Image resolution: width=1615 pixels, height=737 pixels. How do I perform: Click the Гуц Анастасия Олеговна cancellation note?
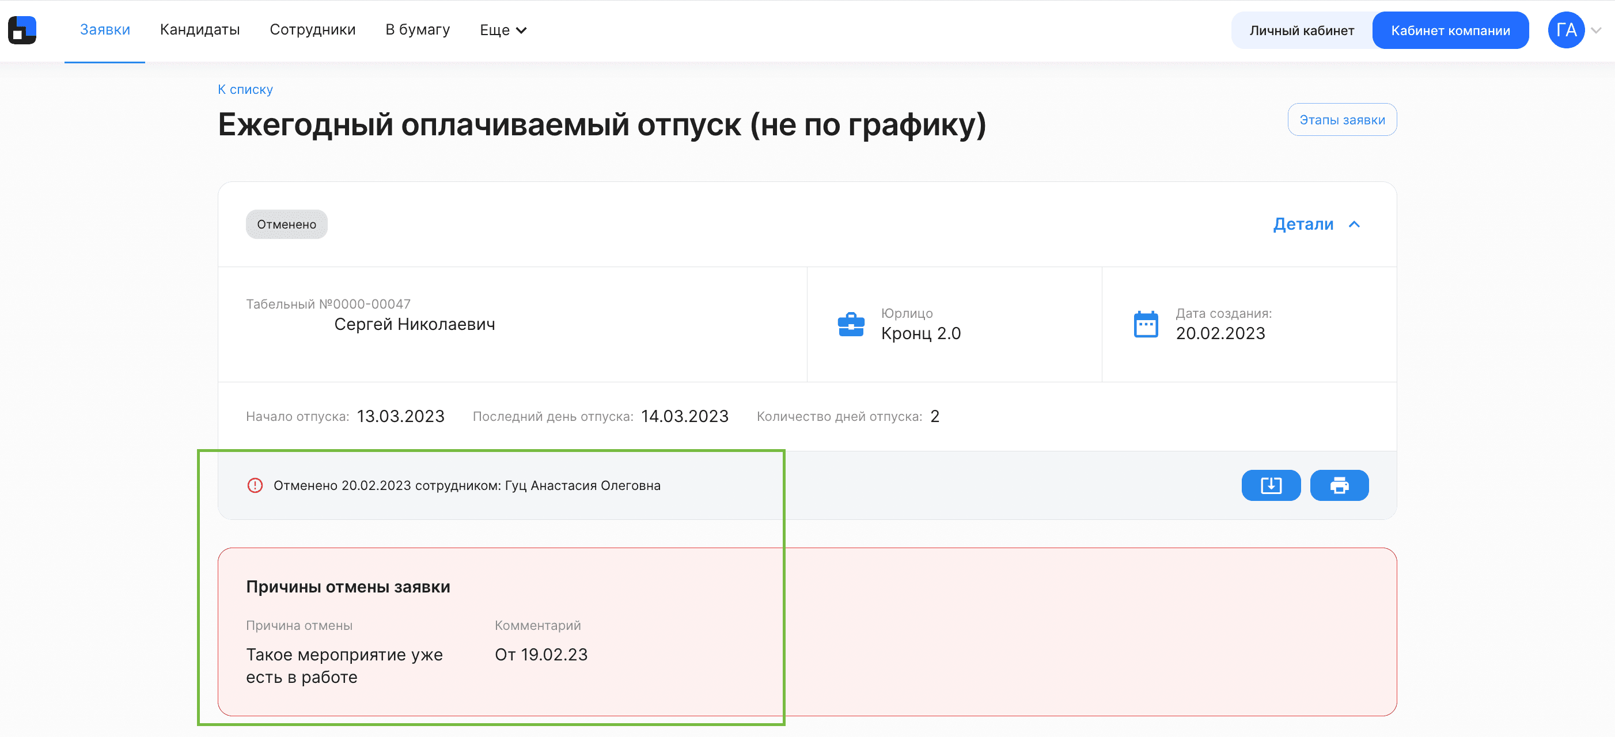(467, 485)
